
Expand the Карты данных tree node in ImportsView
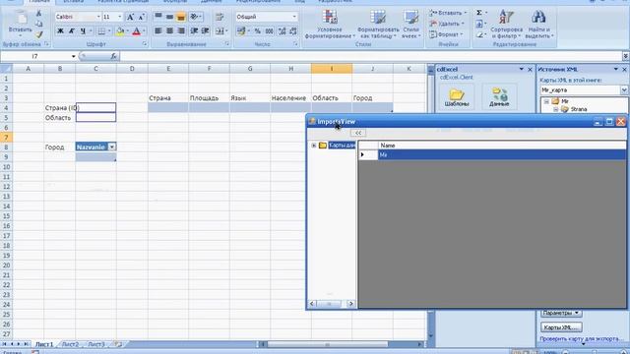[313, 146]
